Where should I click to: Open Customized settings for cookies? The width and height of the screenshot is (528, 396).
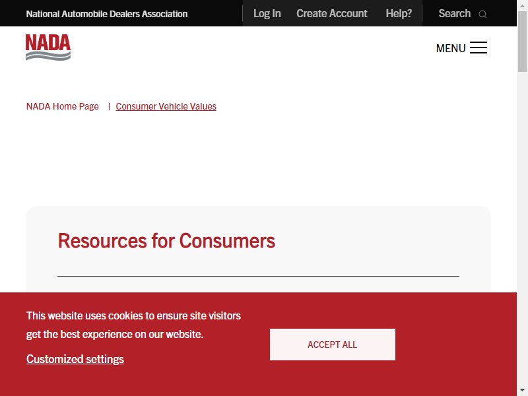pos(75,359)
